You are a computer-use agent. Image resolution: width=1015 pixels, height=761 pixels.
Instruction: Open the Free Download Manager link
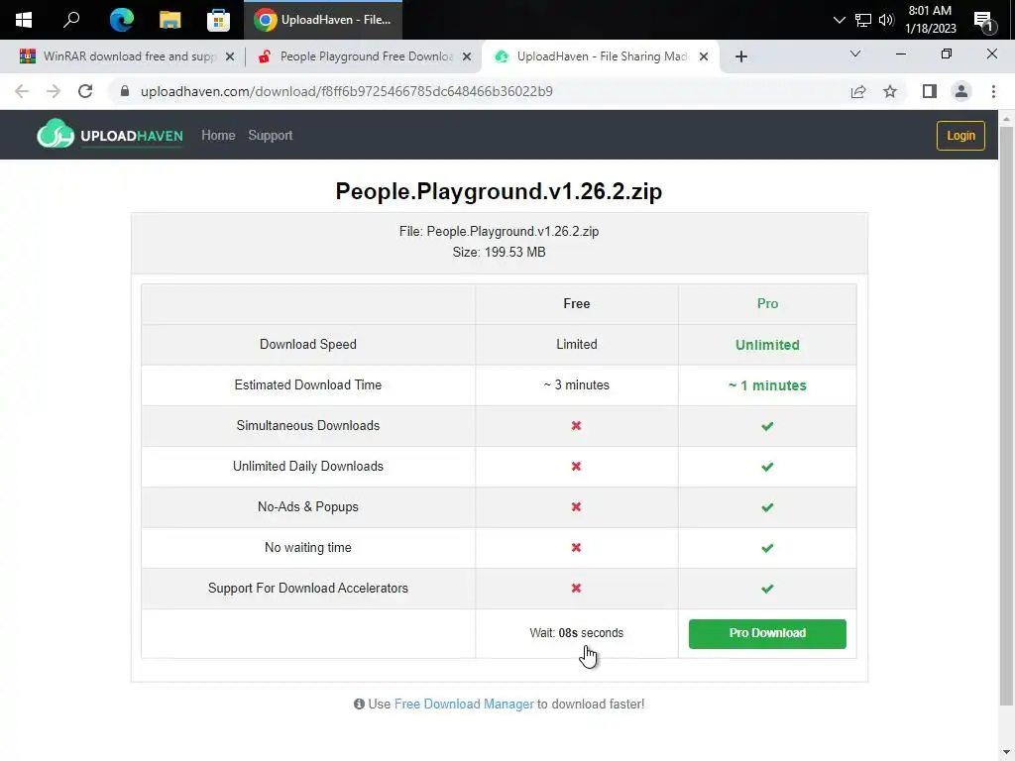[464, 705]
